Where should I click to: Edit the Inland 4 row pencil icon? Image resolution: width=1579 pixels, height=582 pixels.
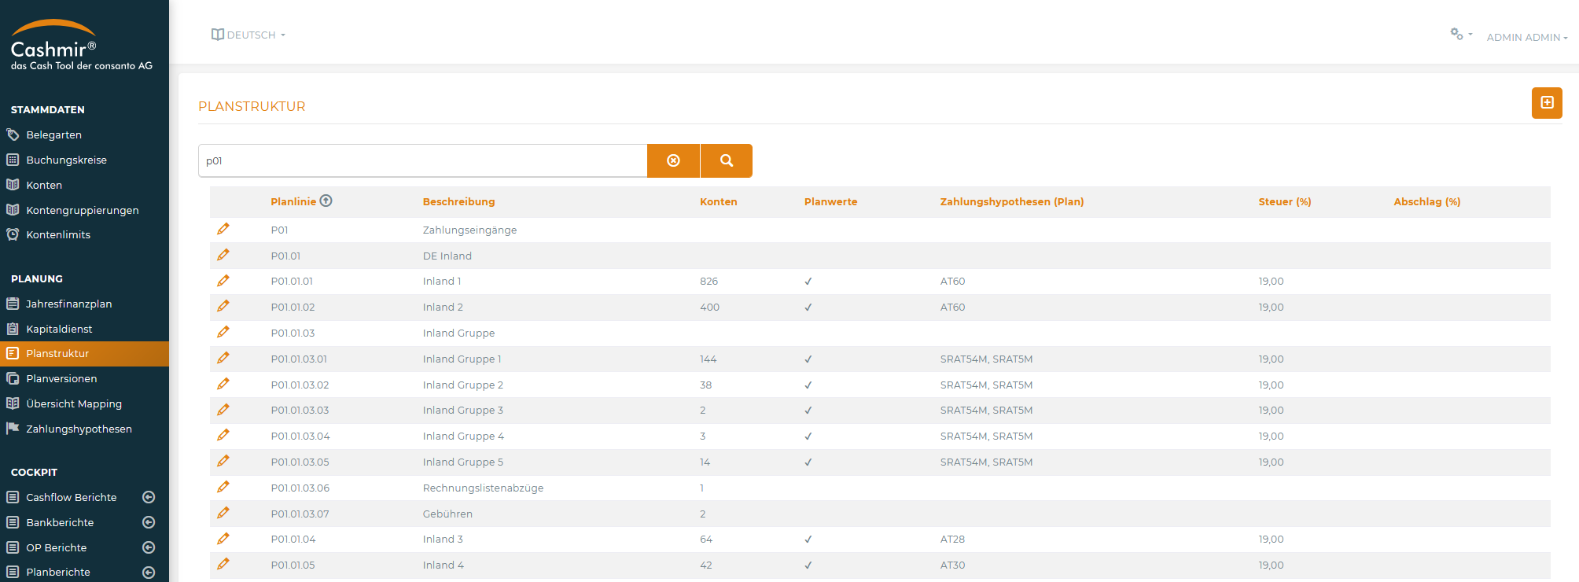click(223, 564)
